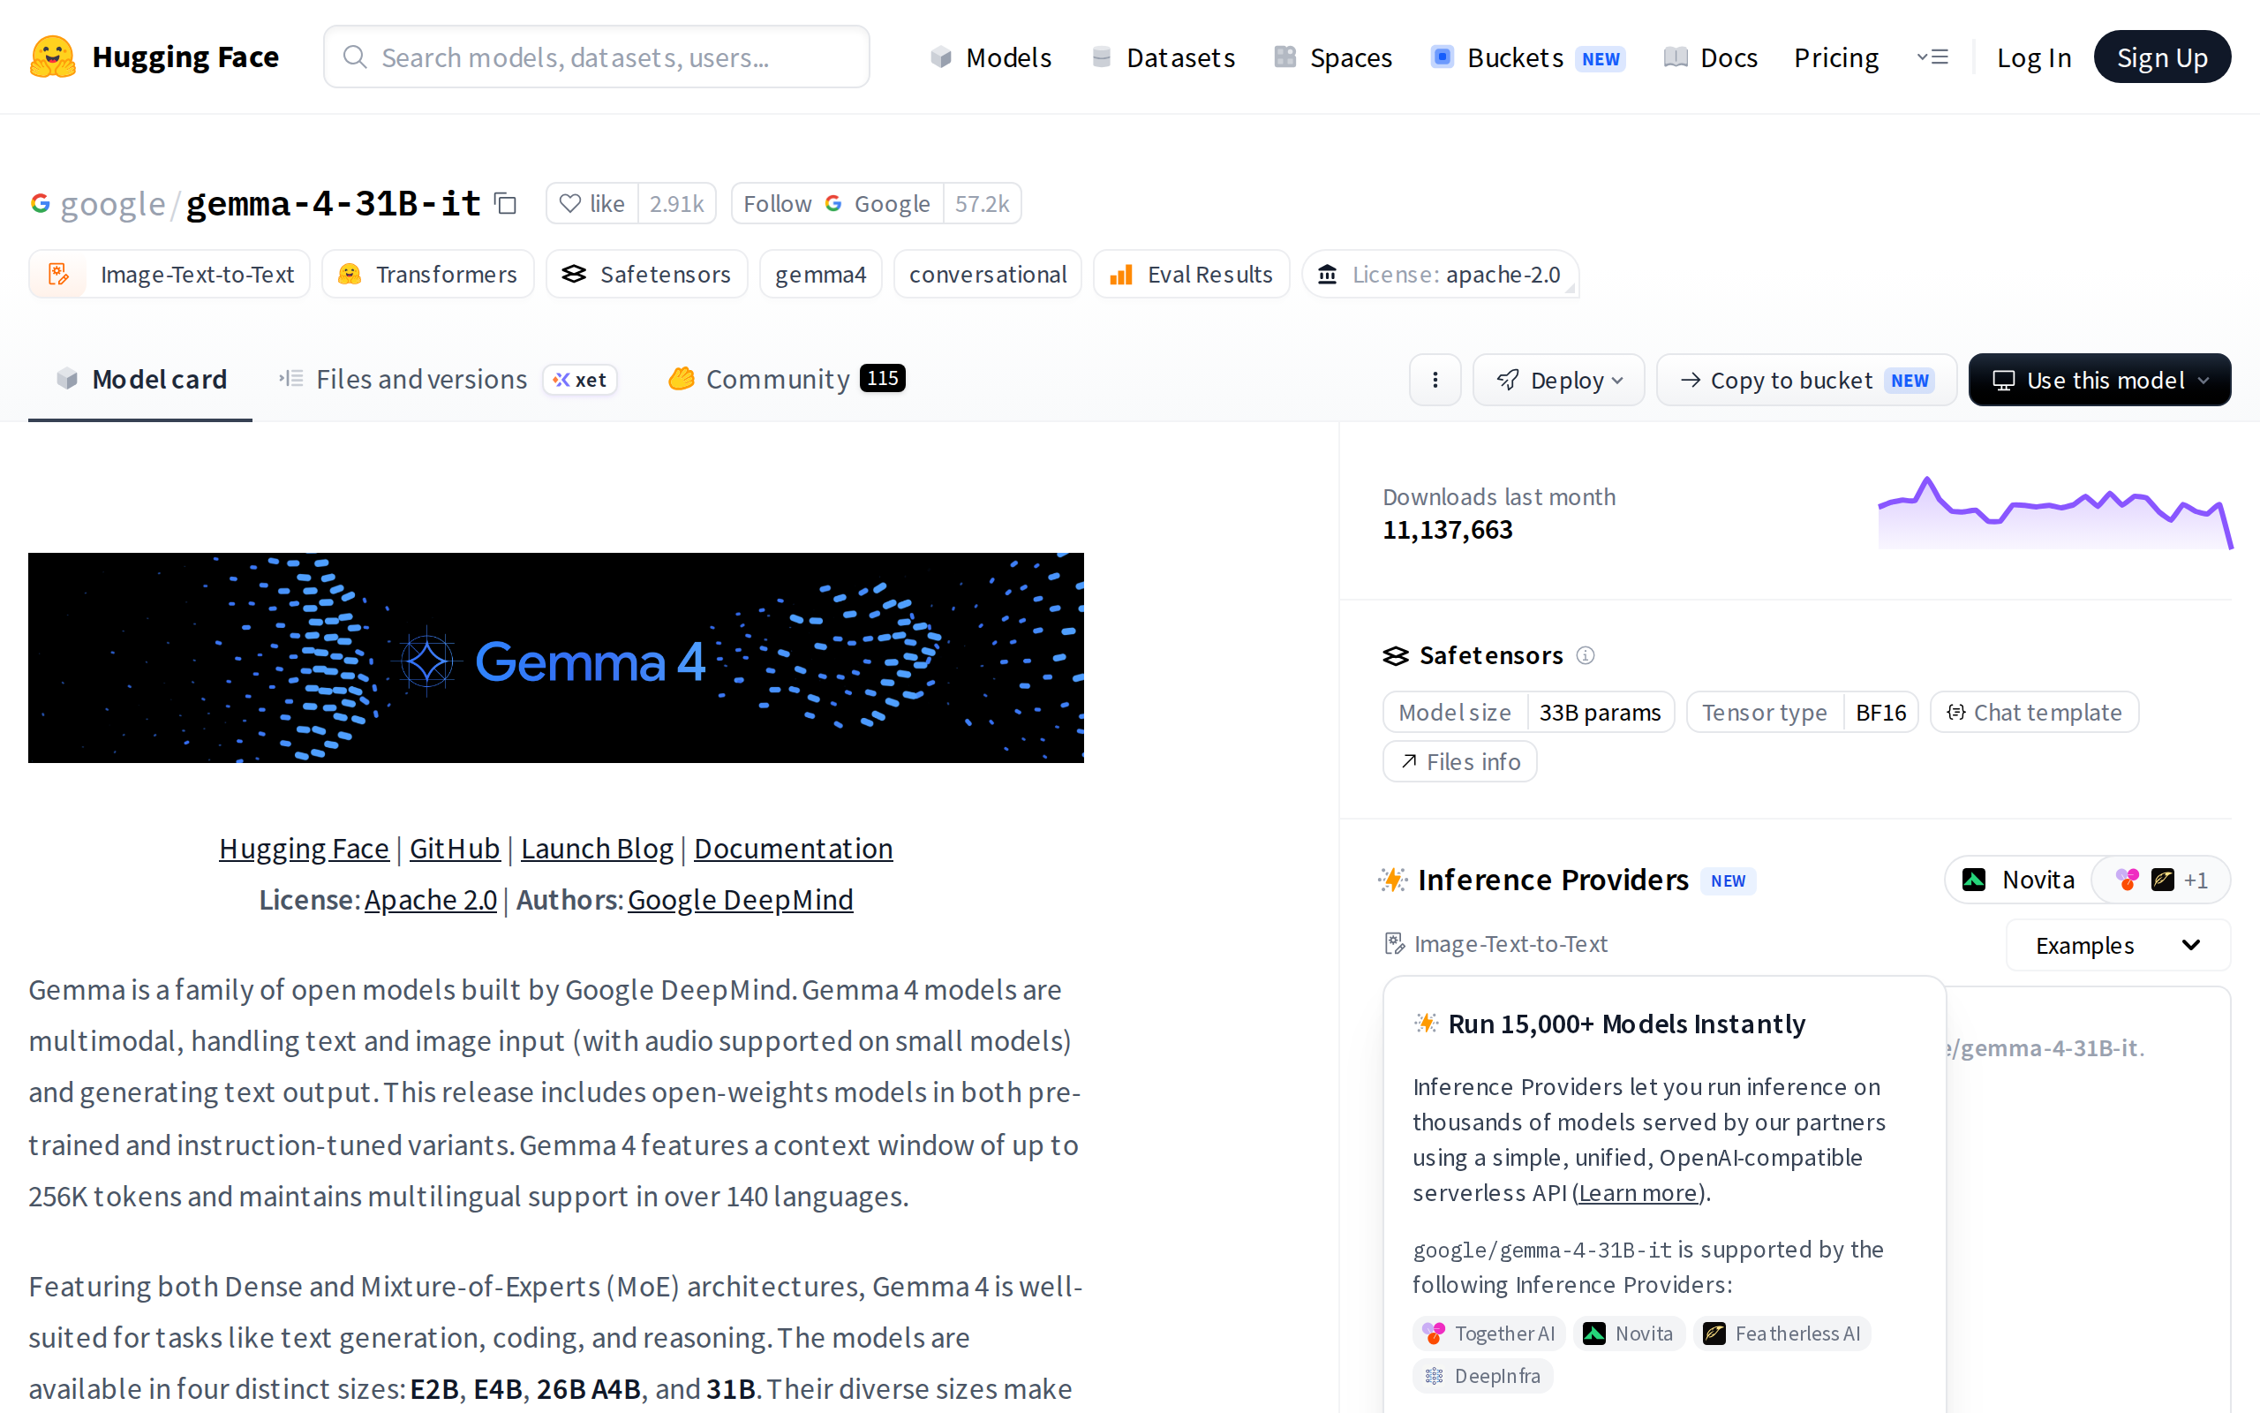Expand the Deploy dropdown
Viewport: 2260px width, 1413px height.
tap(1559, 380)
